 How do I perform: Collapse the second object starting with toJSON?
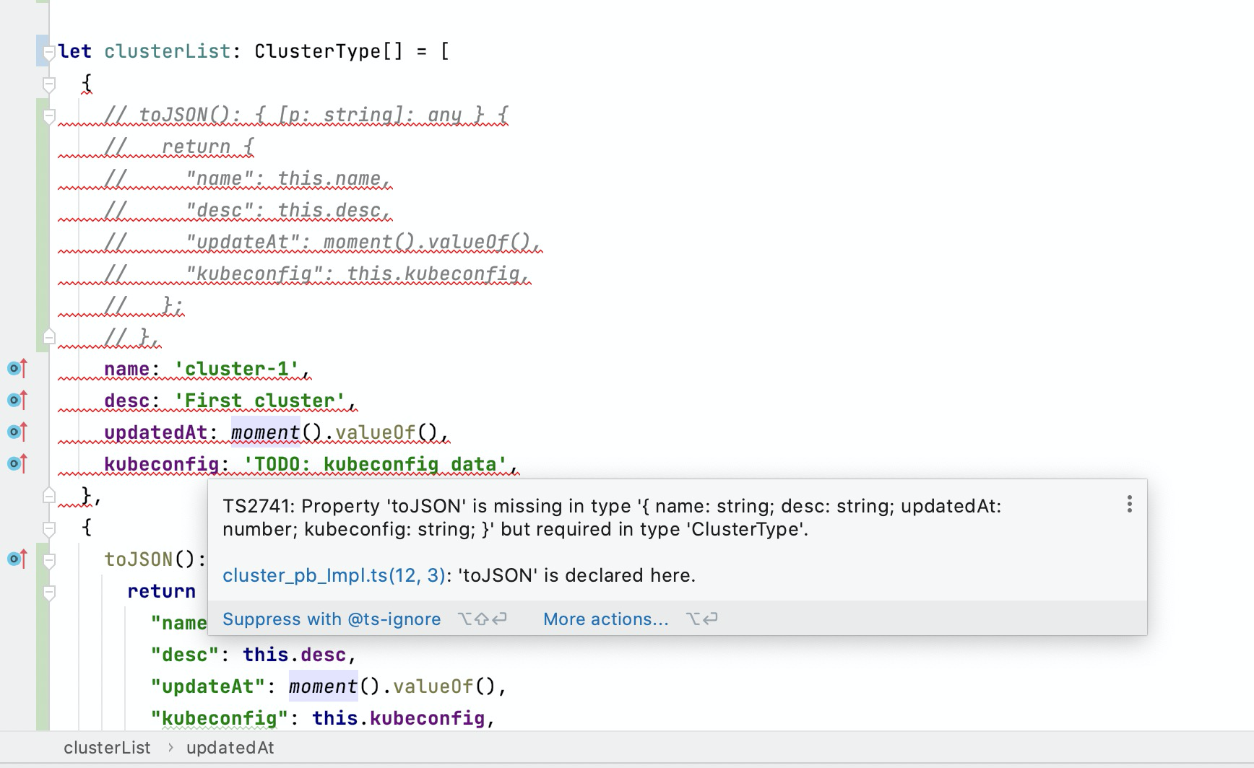[x=49, y=528]
